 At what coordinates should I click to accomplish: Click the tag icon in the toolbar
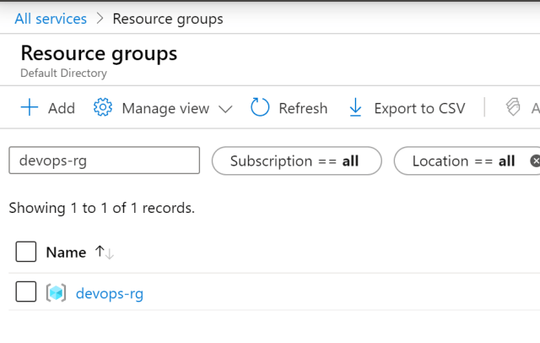pyautogui.click(x=512, y=108)
